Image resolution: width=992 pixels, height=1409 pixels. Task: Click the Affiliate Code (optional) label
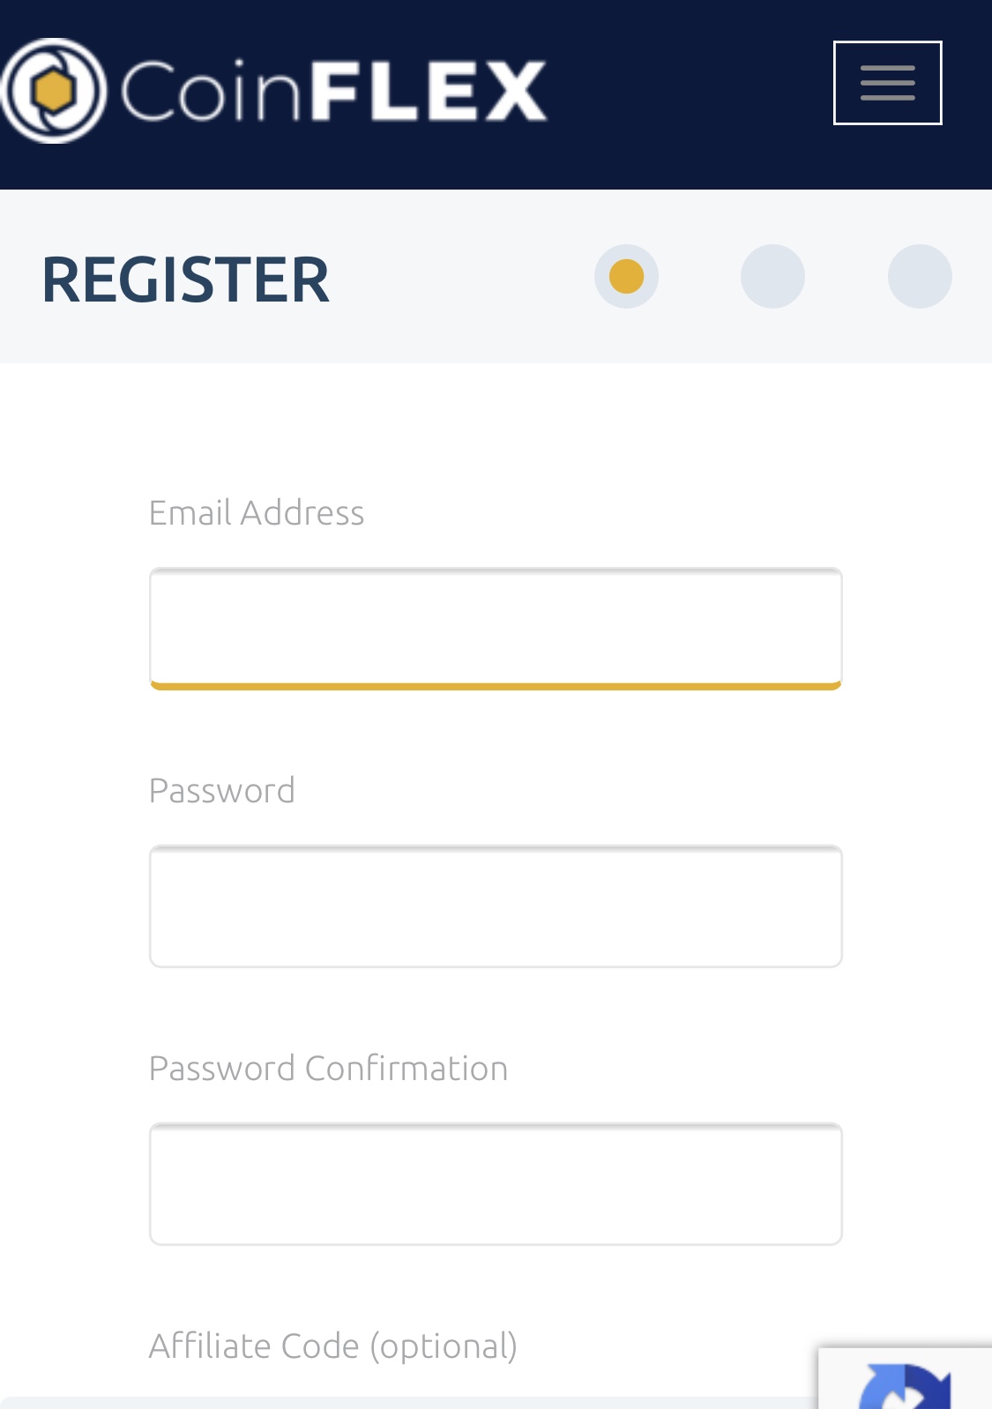(x=333, y=1346)
